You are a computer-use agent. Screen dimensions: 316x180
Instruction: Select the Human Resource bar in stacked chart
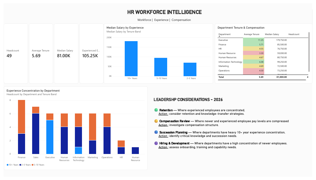click(x=135, y=150)
